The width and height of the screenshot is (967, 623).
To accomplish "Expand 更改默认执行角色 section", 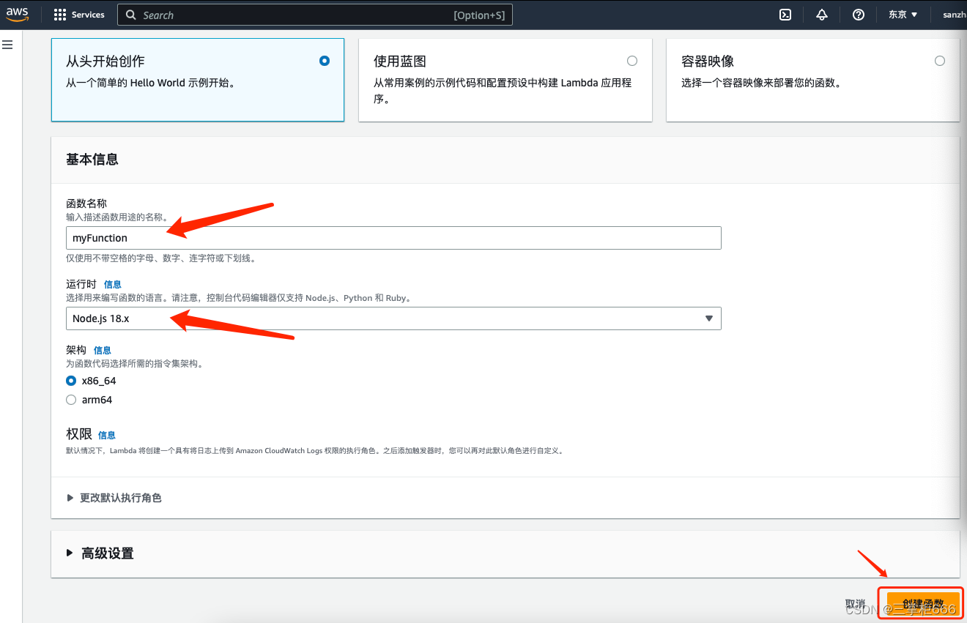I will coord(114,498).
